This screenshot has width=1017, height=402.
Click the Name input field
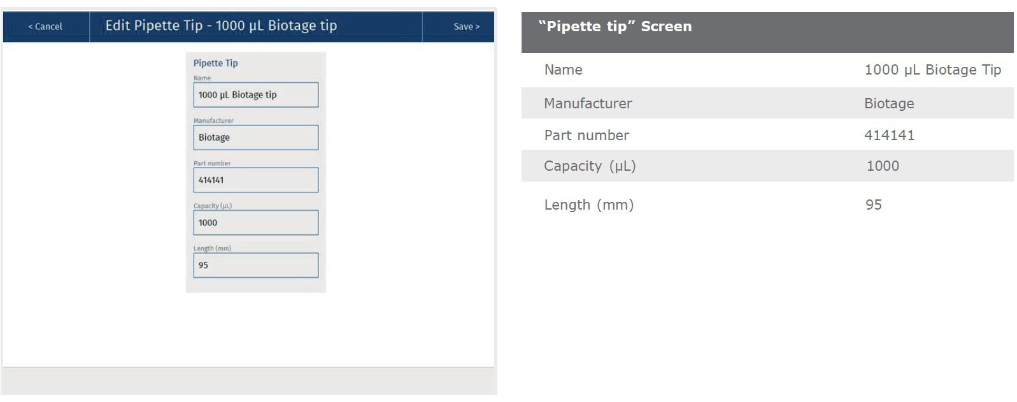pyautogui.click(x=255, y=95)
